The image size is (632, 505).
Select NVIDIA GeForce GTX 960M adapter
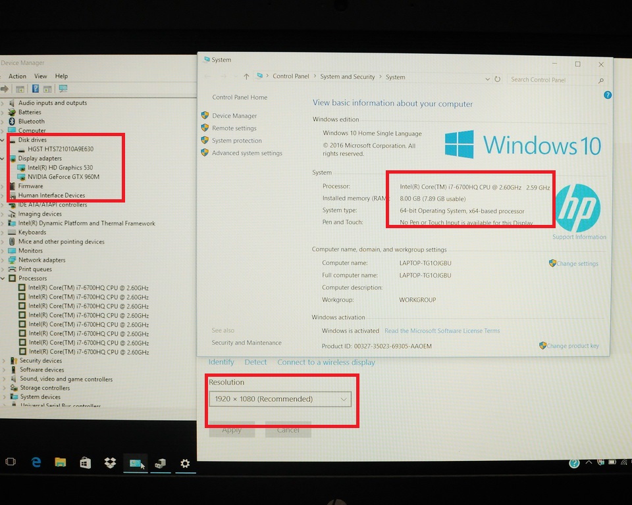(x=63, y=177)
